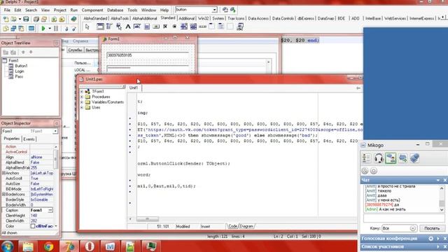Select Pass in Object TreeView
448x252 pixels.
[x=19, y=76]
